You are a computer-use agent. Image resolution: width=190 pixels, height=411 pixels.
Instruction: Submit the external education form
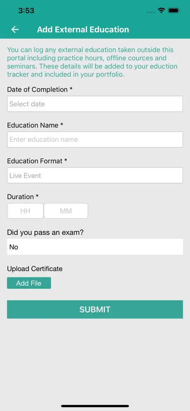pos(95,309)
